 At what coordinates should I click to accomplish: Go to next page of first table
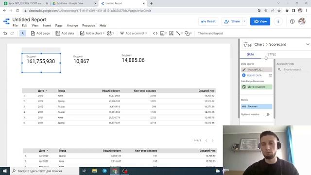tap(213, 140)
